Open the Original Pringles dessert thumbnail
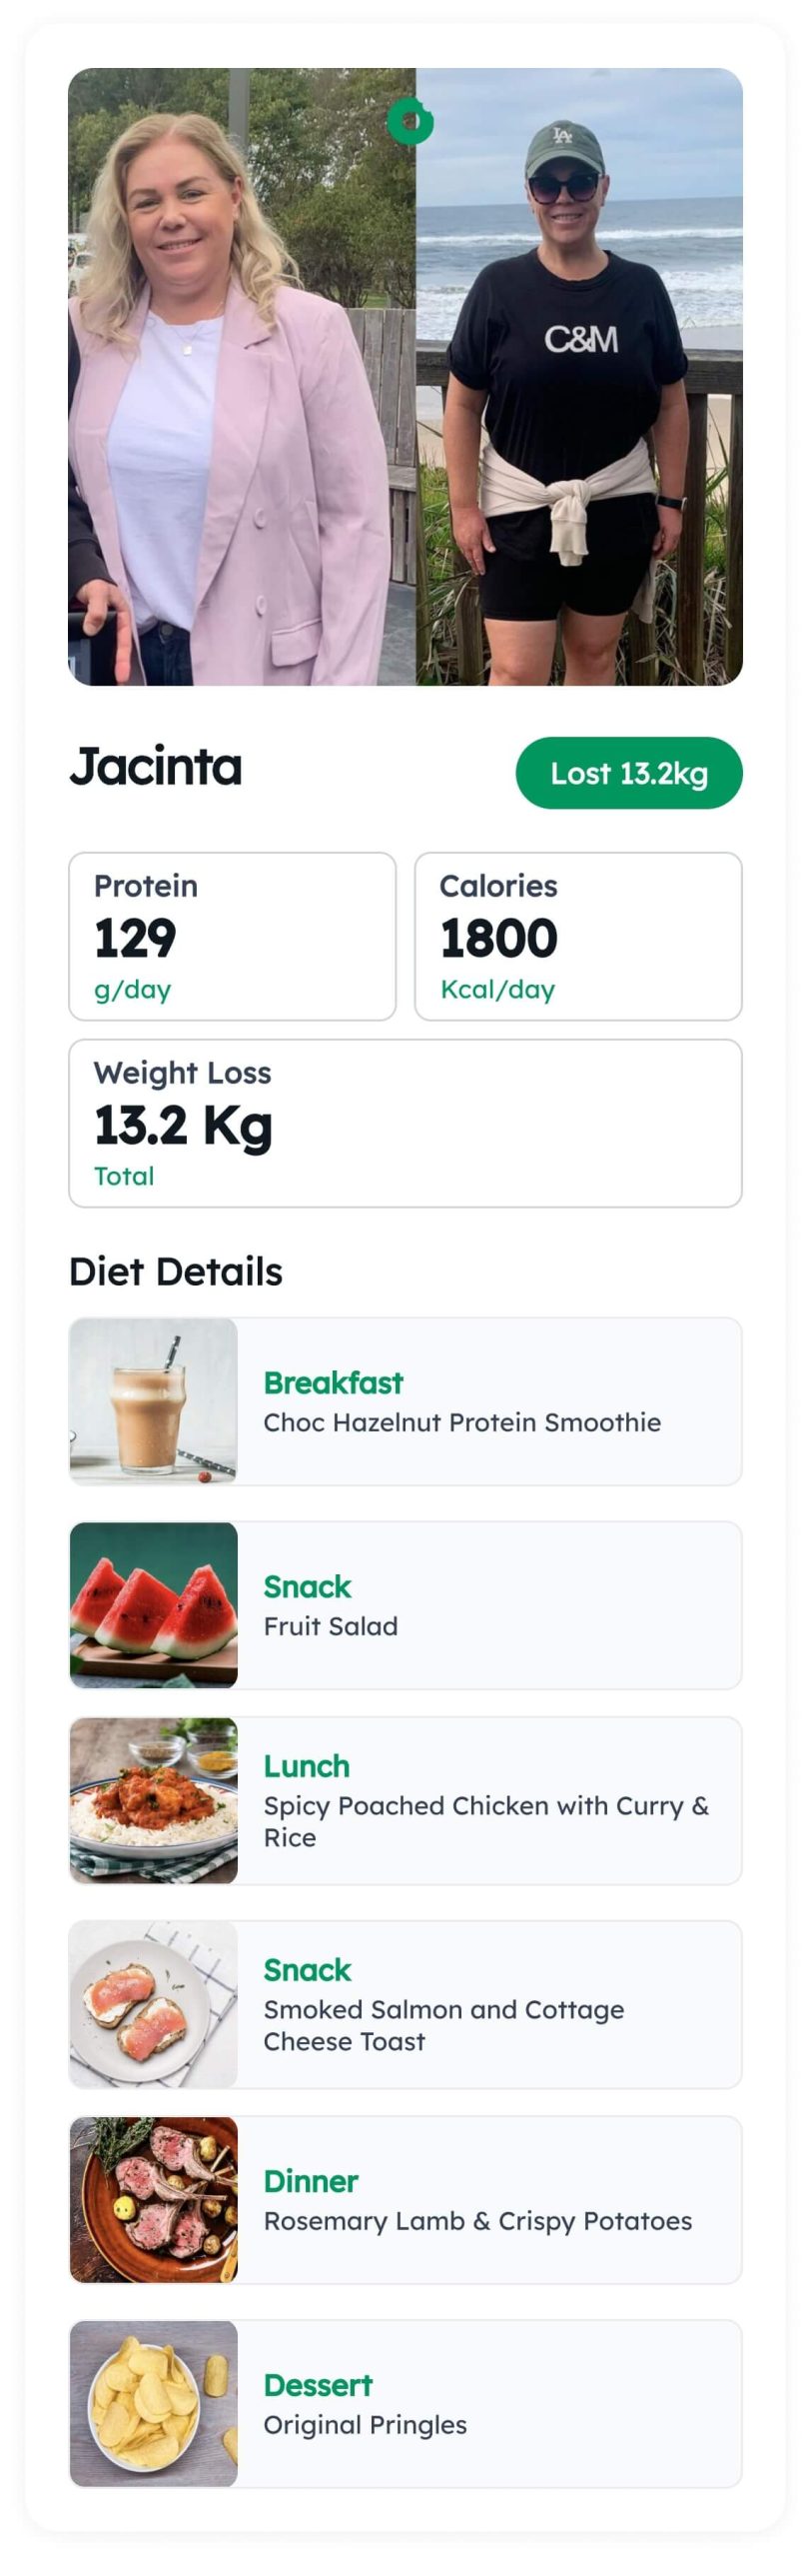811x2559 pixels. [x=154, y=2403]
